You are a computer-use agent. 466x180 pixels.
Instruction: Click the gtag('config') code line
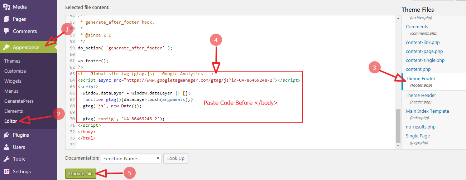coord(123,119)
